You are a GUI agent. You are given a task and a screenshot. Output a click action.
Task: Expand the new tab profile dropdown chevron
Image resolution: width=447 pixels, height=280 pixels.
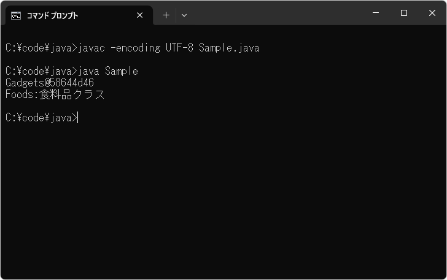(x=184, y=15)
